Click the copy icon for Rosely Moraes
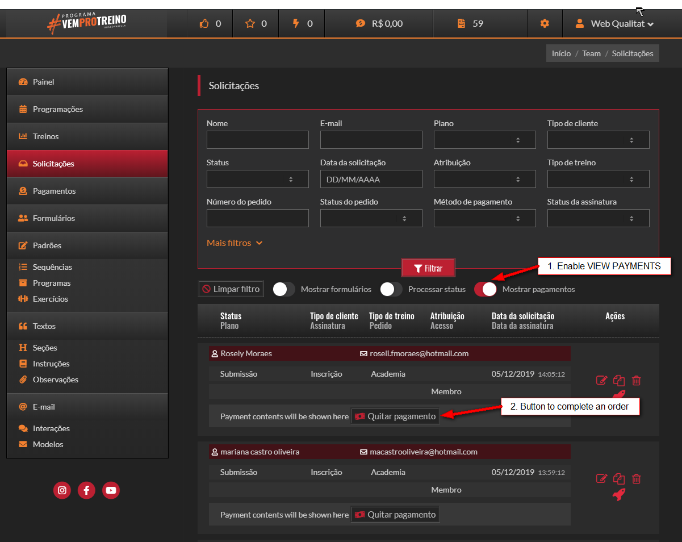 click(619, 381)
